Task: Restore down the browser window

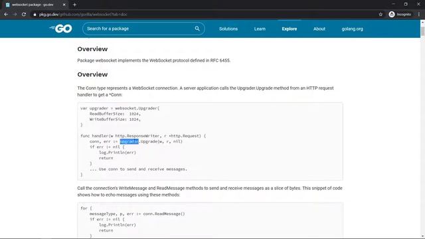Action: [x=406, y=4]
